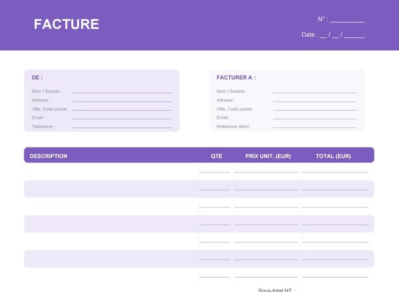
Task: Click the Nom / Societe line under FACTURER A
Action: coord(314,91)
